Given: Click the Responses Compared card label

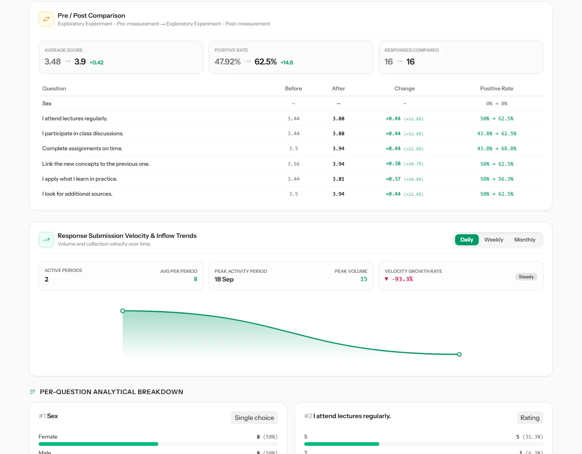Looking at the screenshot, I should click(x=411, y=50).
